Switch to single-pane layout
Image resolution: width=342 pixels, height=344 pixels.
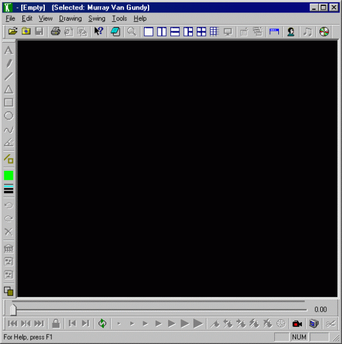[149, 32]
